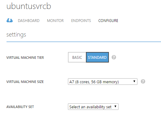Click the Virtual Machine Tier label
Image resolution: width=161 pixels, height=121 pixels.
click(25, 58)
